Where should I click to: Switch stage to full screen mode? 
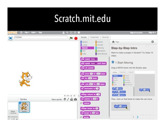click(11, 38)
